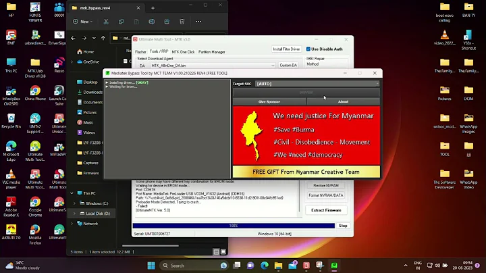Open Microsoft Edge from the taskbar
The width and height of the screenshot is (486, 273).
265,266
